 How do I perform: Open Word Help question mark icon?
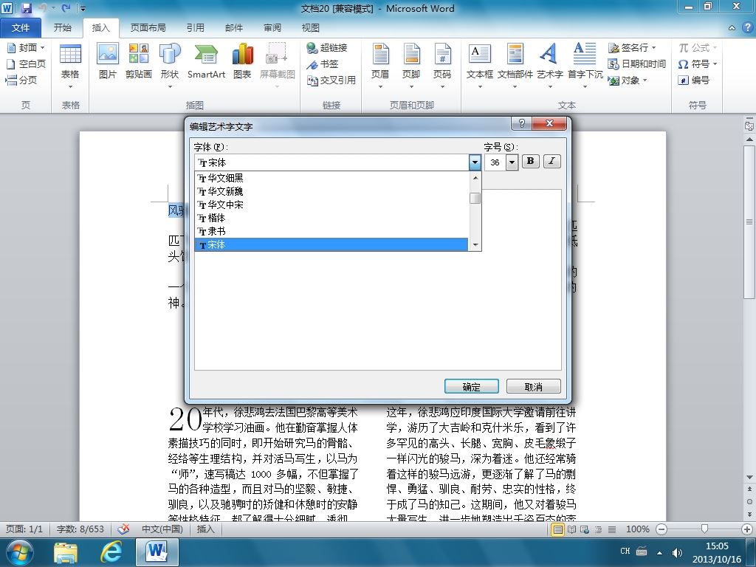pyautogui.click(x=747, y=27)
